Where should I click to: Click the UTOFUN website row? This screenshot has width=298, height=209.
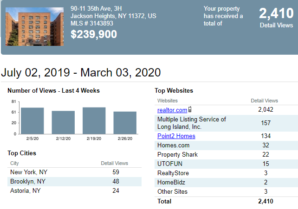(226, 164)
